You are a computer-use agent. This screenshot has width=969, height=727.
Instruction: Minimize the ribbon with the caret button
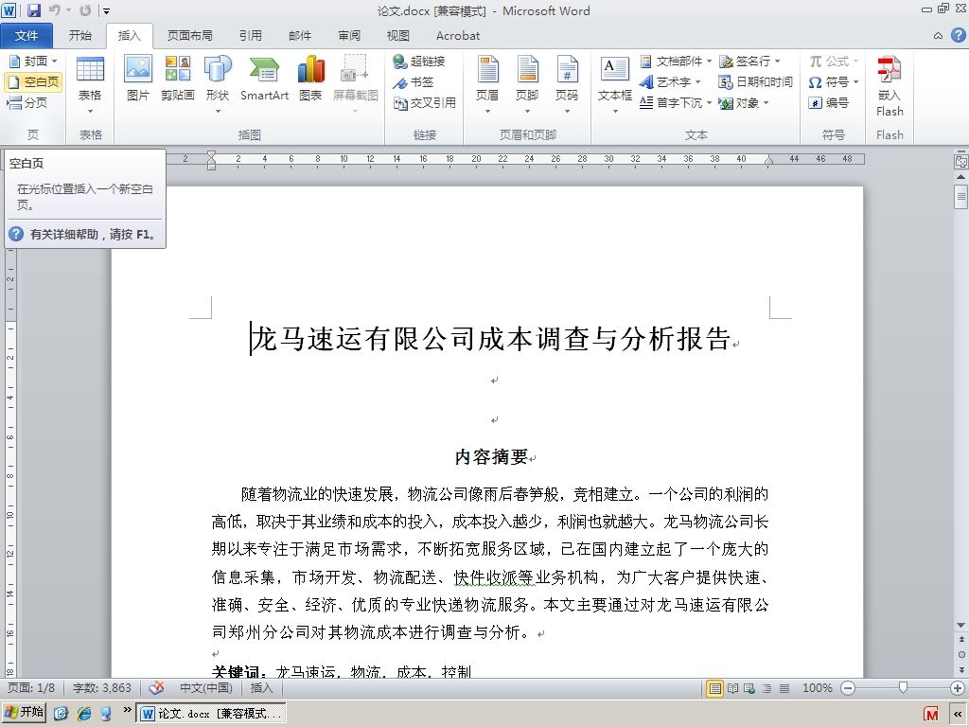click(x=938, y=36)
